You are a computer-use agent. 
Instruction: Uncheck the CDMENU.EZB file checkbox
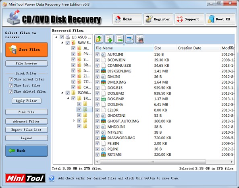click(x=98, y=66)
